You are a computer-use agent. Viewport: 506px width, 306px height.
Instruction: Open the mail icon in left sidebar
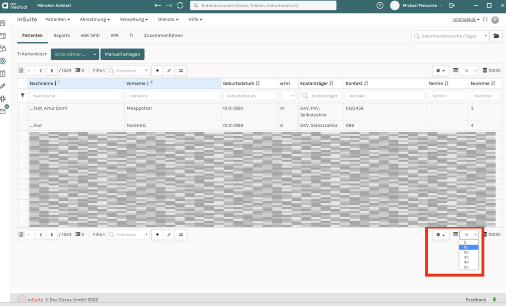(x=3, y=111)
